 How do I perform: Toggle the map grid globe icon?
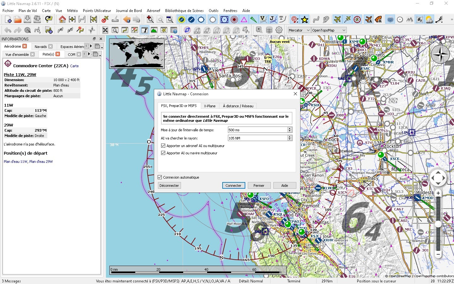390,20
